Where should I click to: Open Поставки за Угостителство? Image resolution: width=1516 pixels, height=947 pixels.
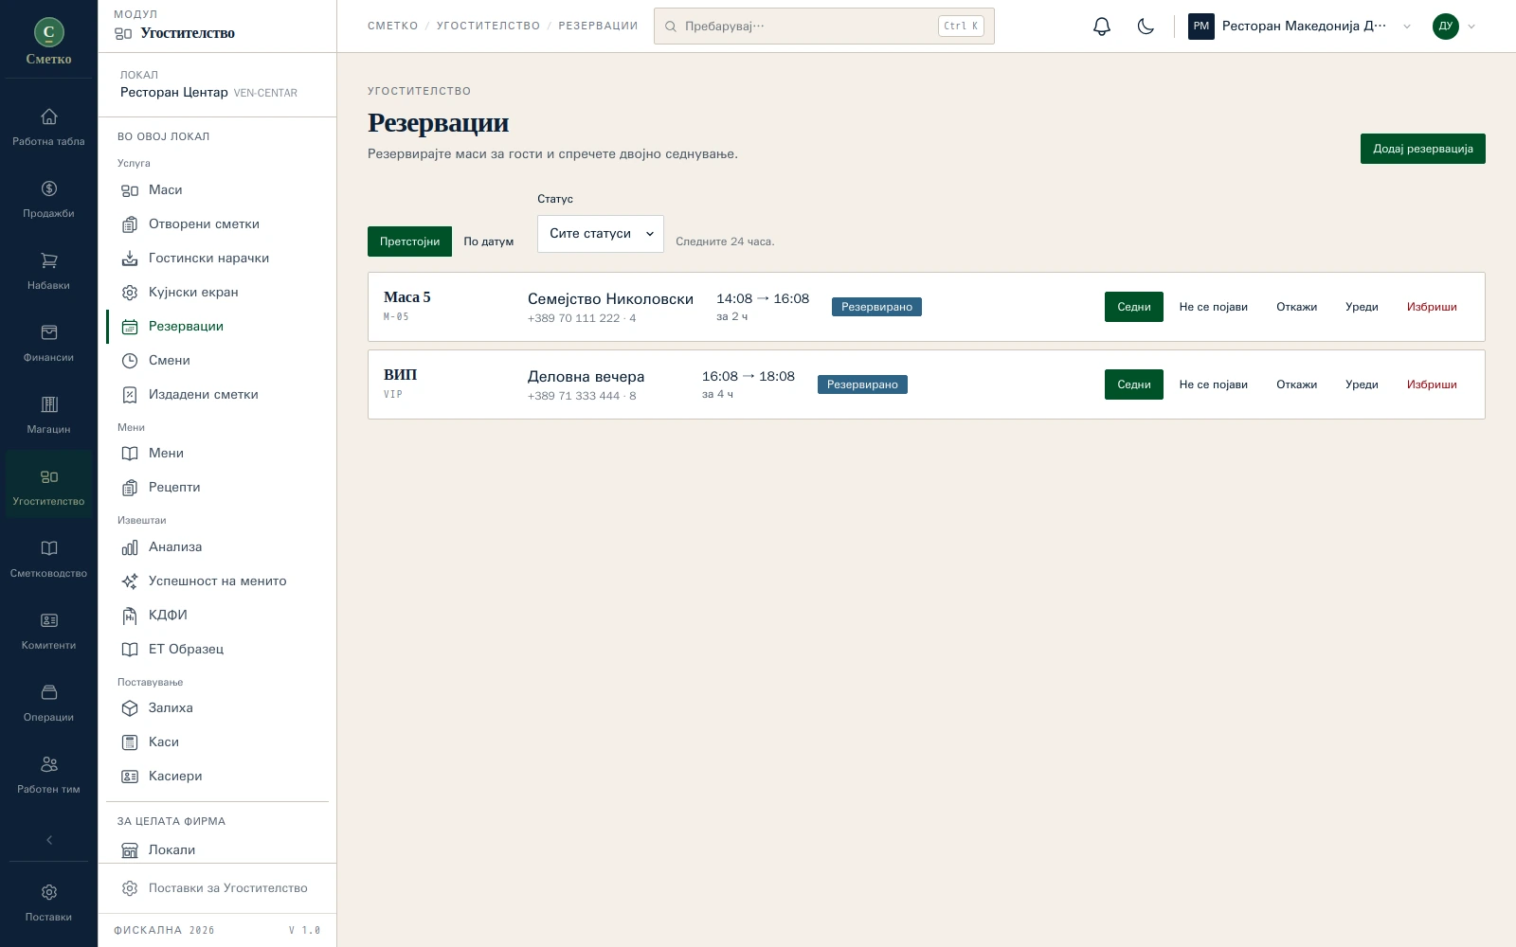coord(218,888)
